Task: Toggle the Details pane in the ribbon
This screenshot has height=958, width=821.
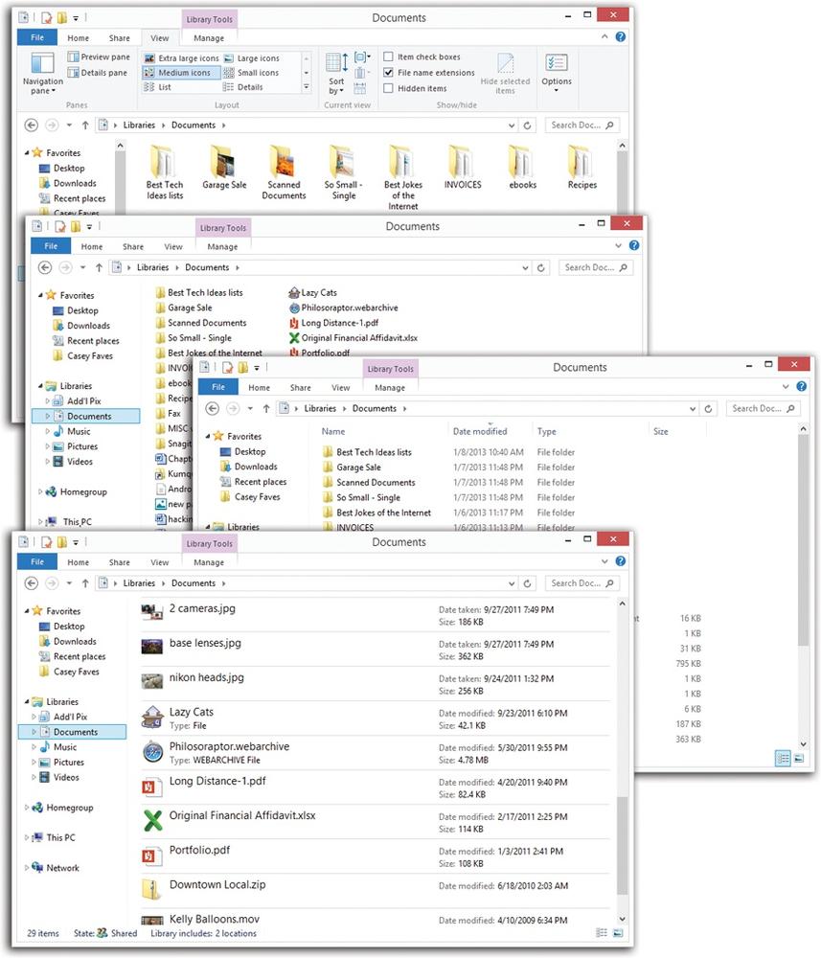Action: [98, 73]
